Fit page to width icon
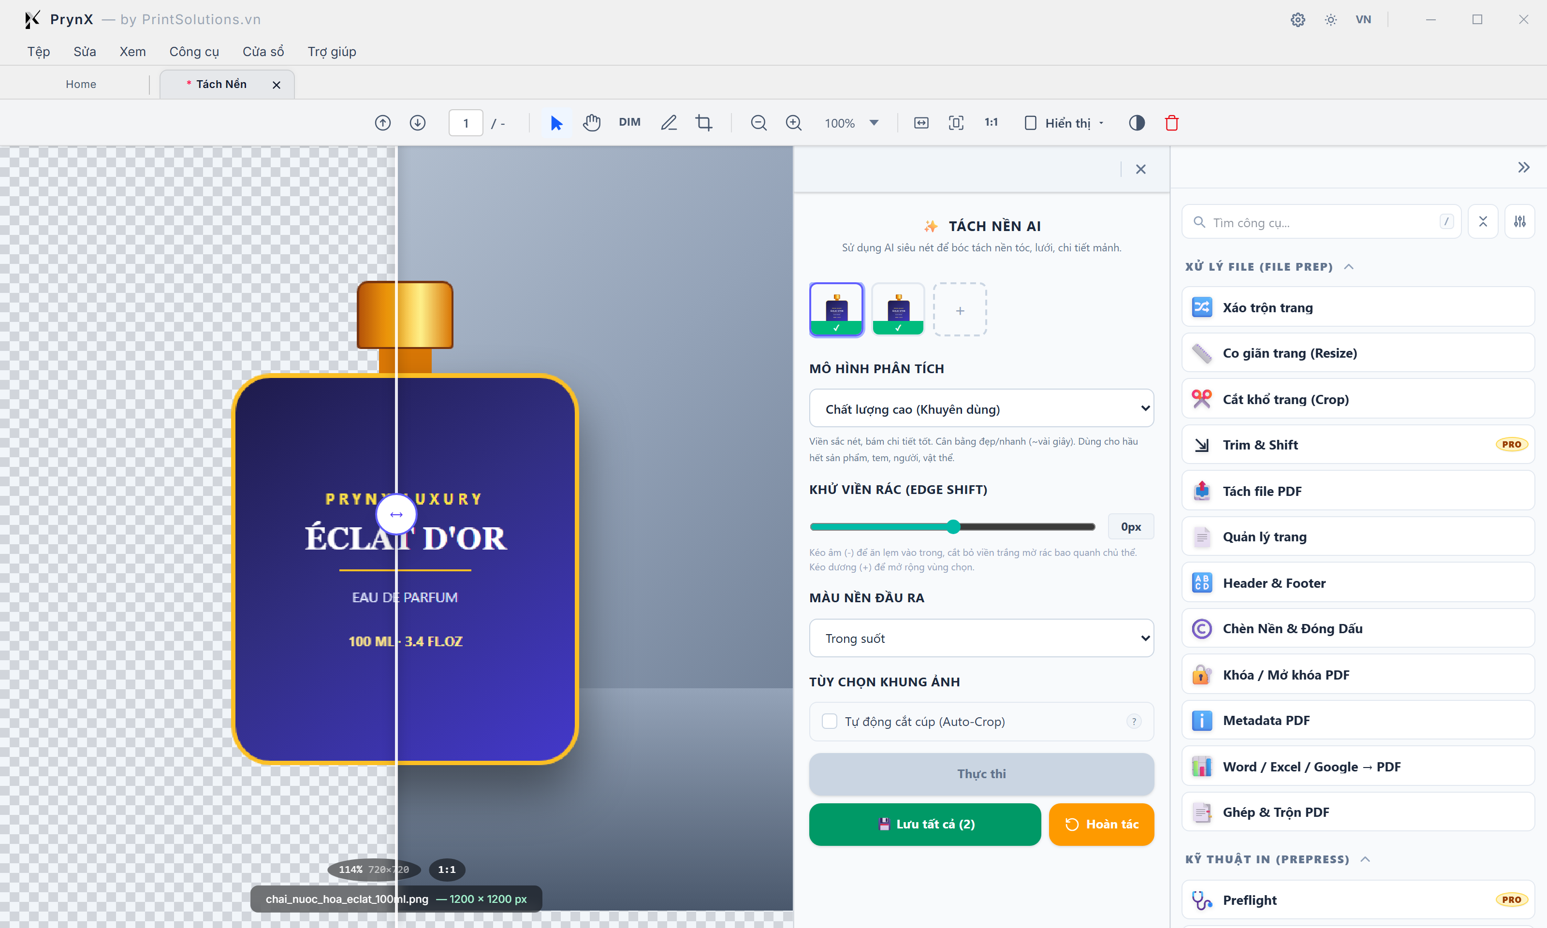1547x928 pixels. pos(921,123)
